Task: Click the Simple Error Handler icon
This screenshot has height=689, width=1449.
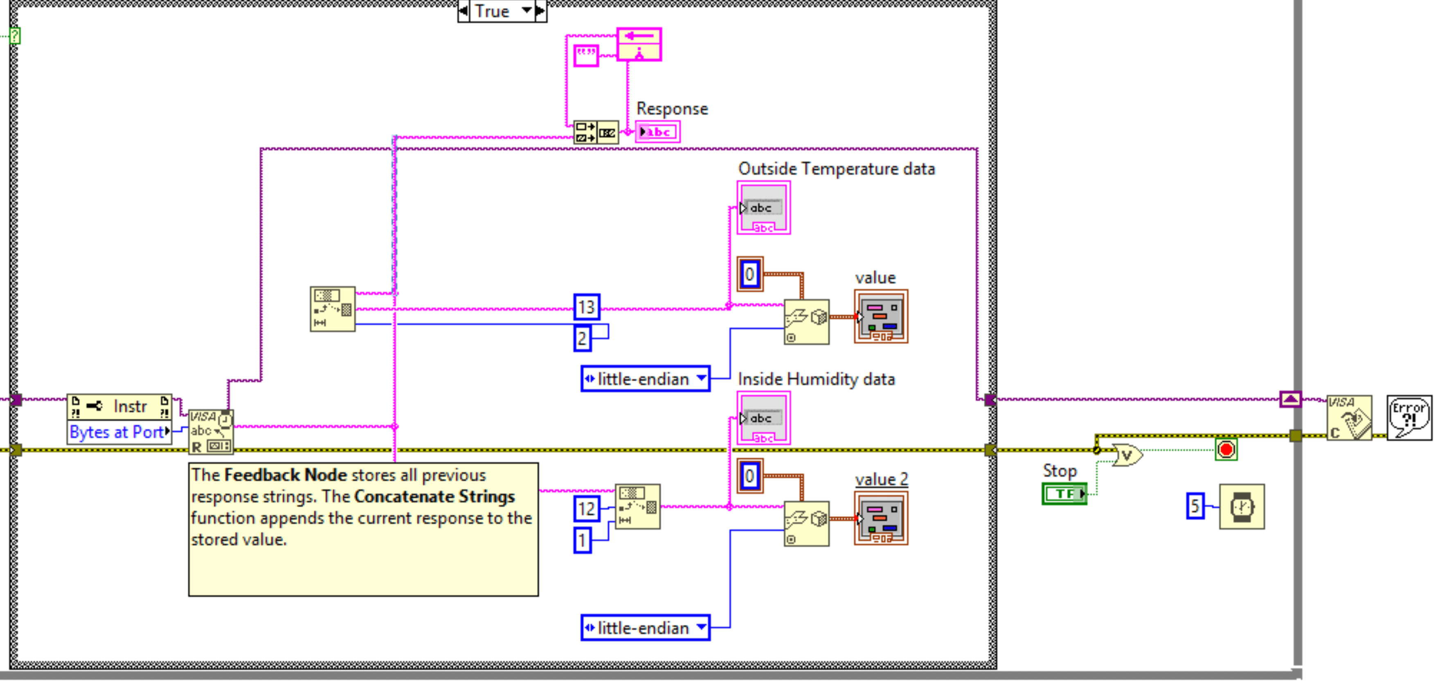Action: pyautogui.click(x=1409, y=418)
